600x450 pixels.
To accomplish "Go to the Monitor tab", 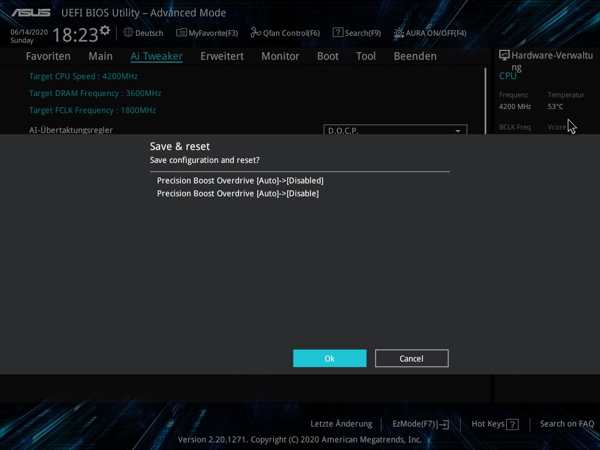I will tap(281, 56).
